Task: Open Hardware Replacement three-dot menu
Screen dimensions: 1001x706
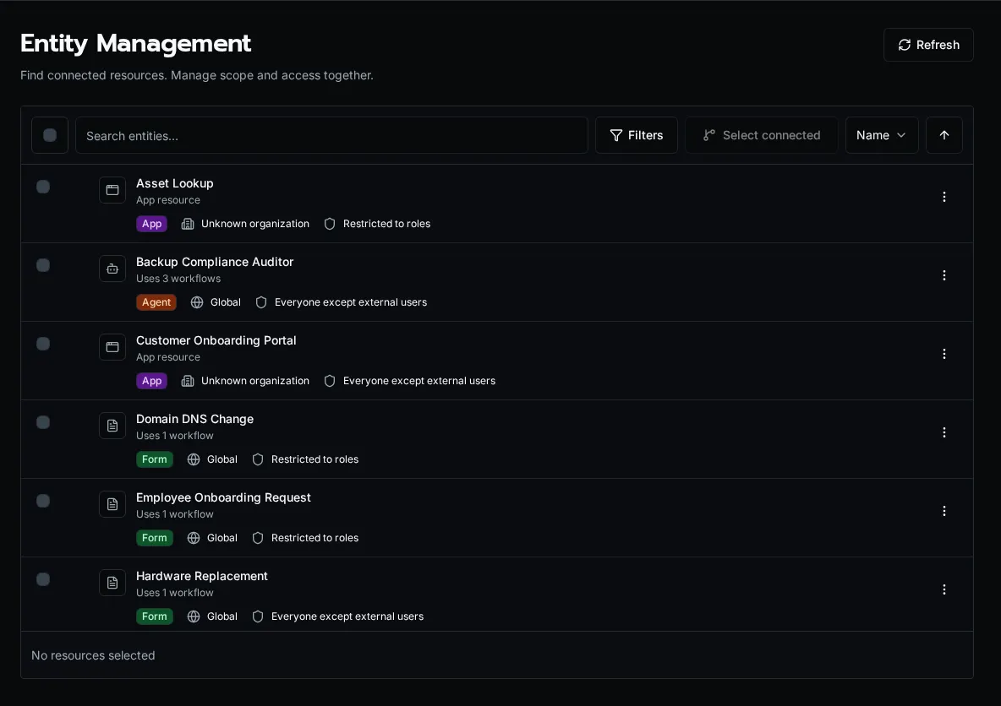Action: point(944,589)
